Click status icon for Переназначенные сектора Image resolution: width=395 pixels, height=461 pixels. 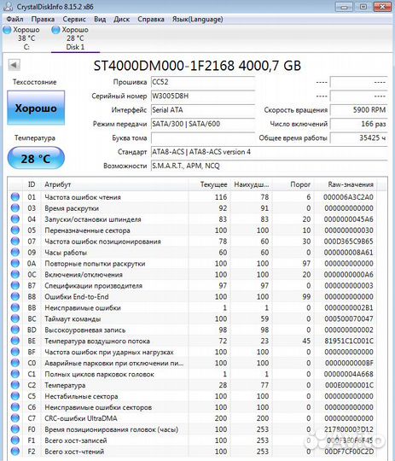point(15,230)
